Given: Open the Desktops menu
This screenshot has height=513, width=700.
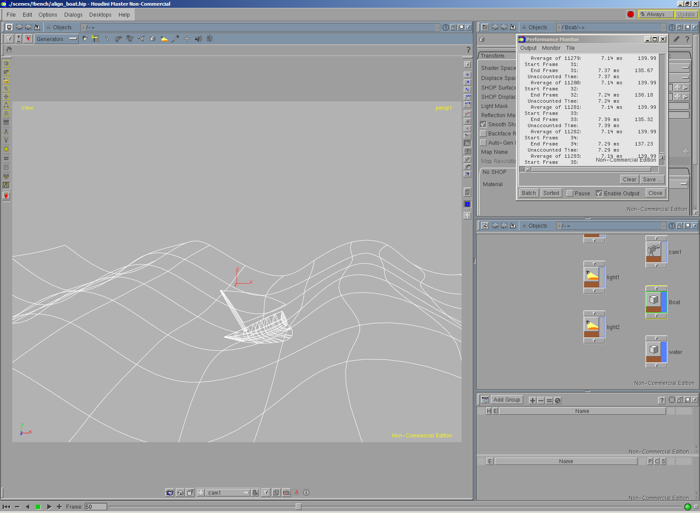Looking at the screenshot, I should point(100,15).
